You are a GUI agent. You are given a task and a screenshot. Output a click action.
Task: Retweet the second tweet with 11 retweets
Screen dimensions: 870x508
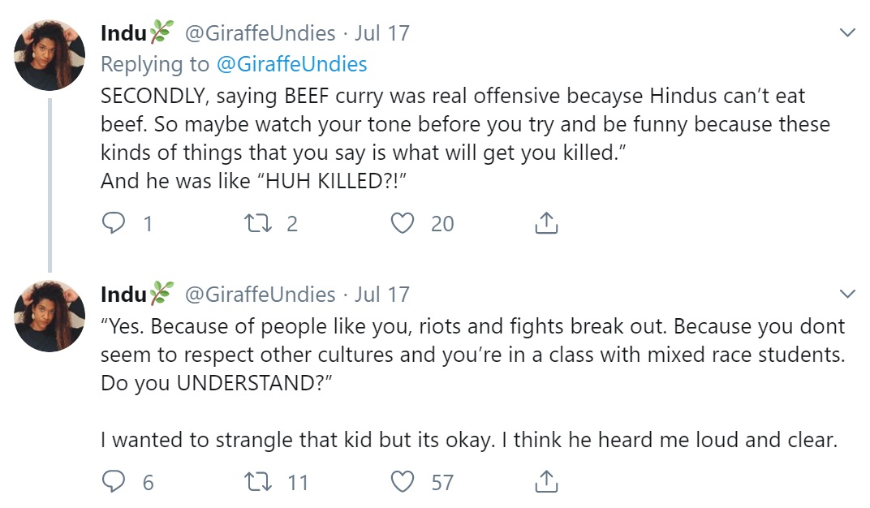(258, 482)
